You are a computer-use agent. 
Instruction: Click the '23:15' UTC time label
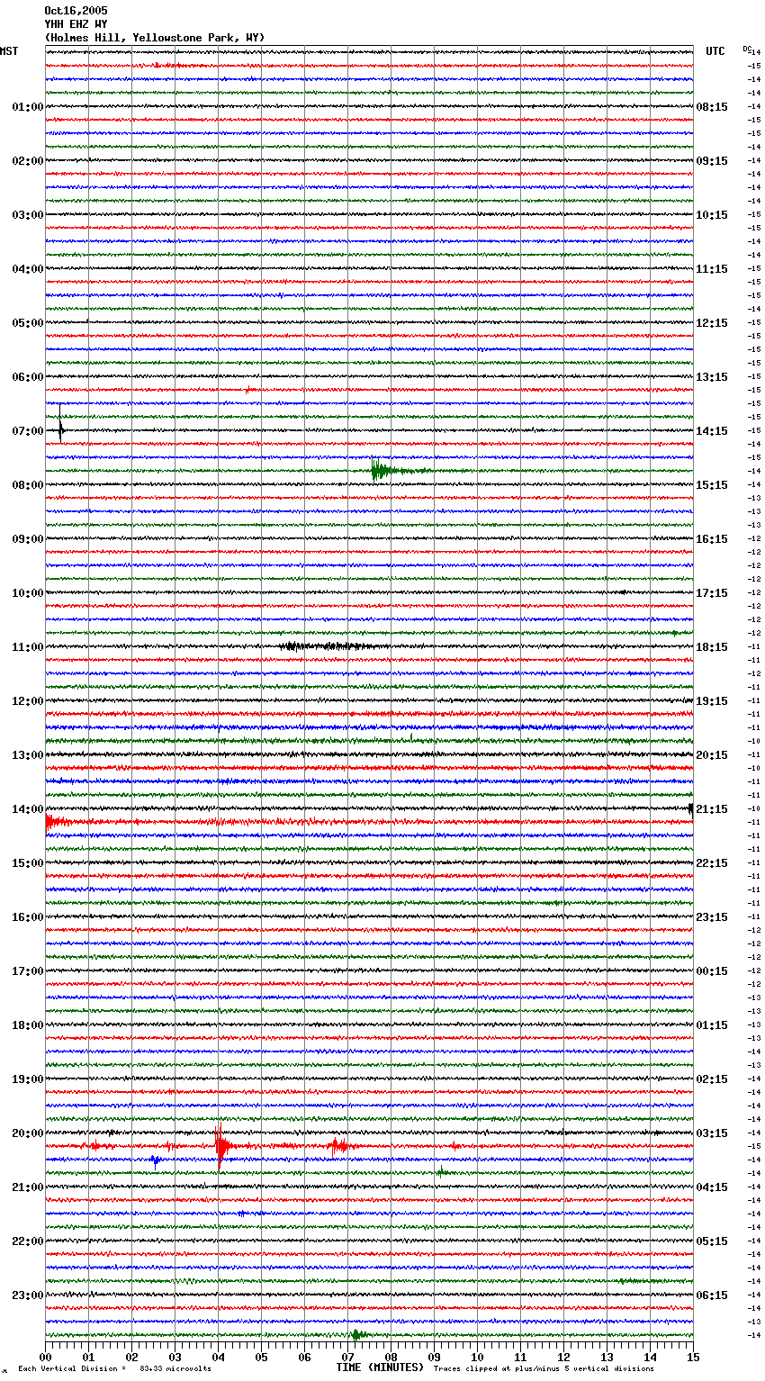click(712, 917)
